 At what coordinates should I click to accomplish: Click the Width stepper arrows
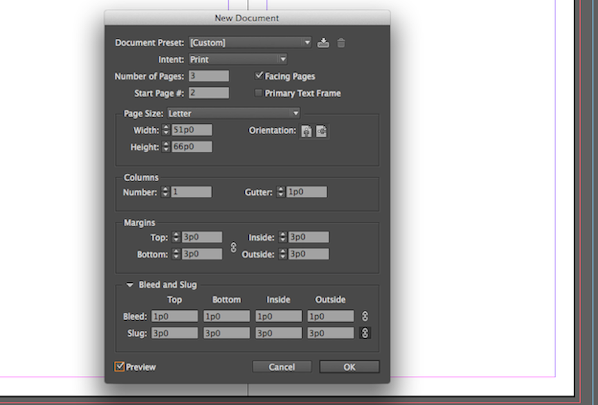pos(166,130)
